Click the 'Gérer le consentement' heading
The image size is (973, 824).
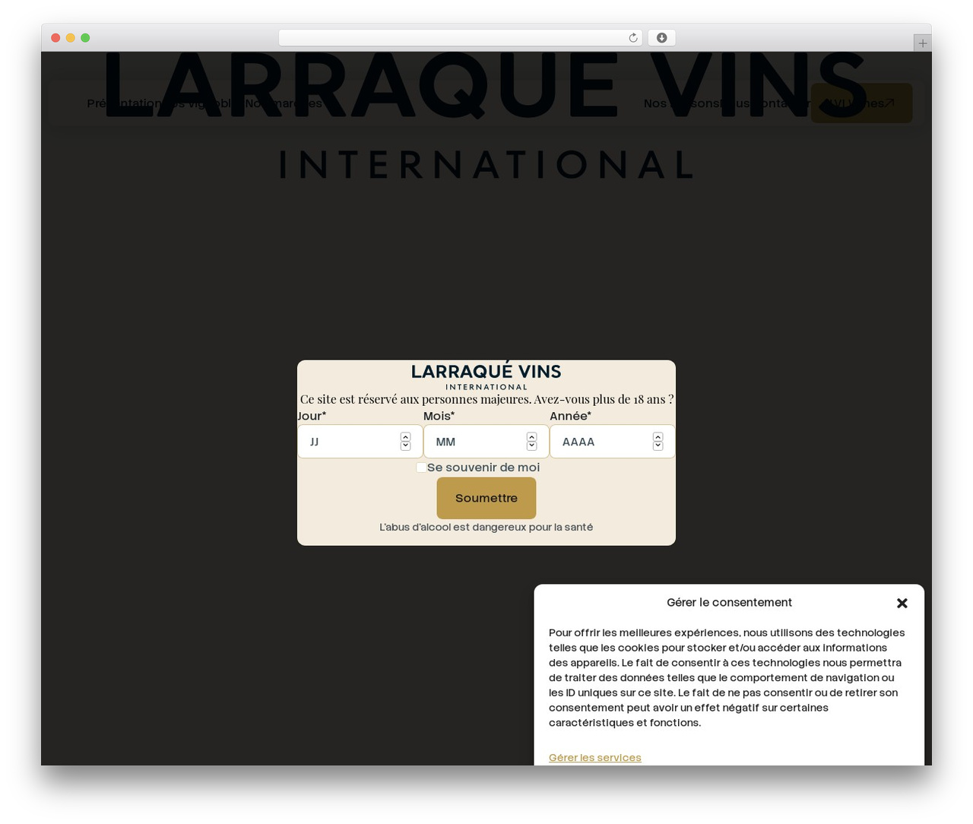[x=729, y=602]
